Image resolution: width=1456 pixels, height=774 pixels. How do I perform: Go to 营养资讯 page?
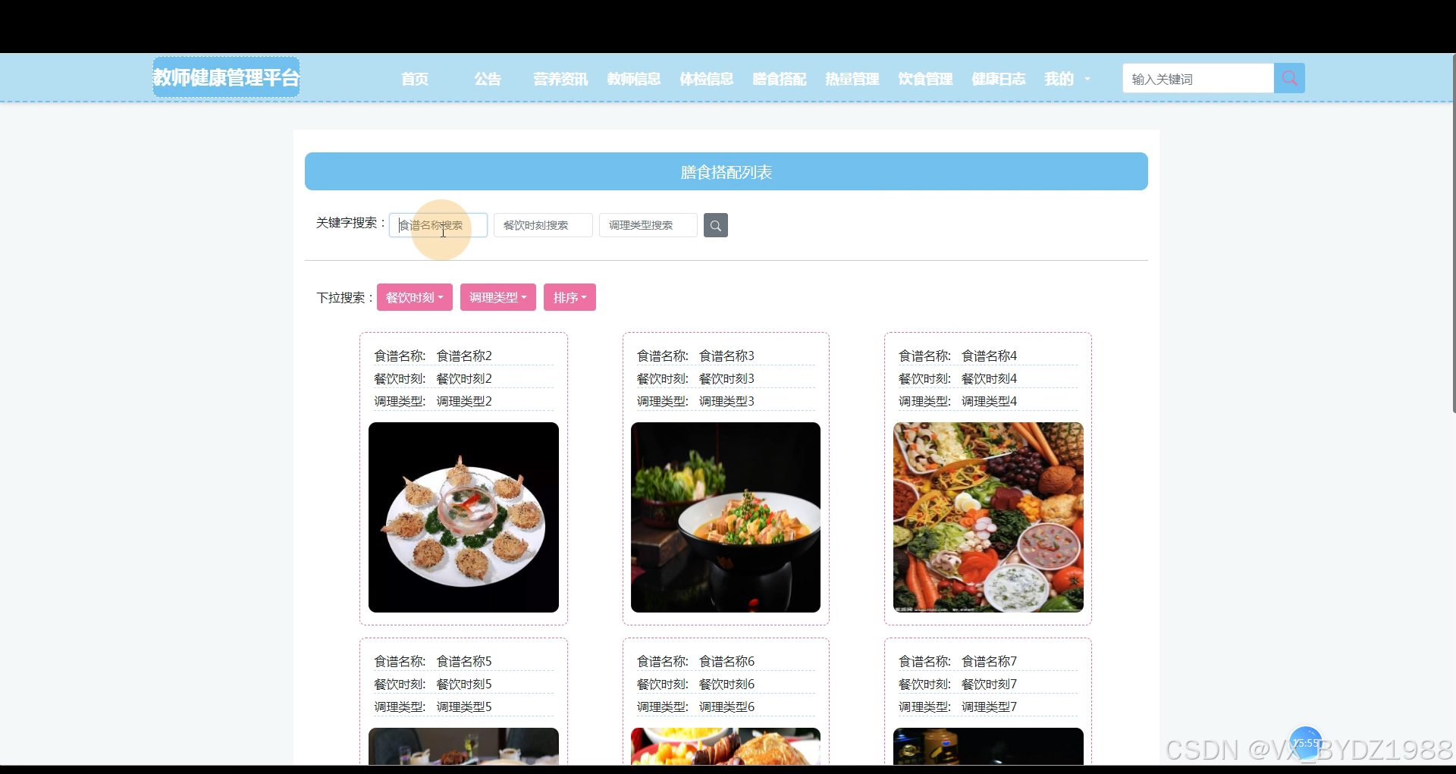point(560,79)
